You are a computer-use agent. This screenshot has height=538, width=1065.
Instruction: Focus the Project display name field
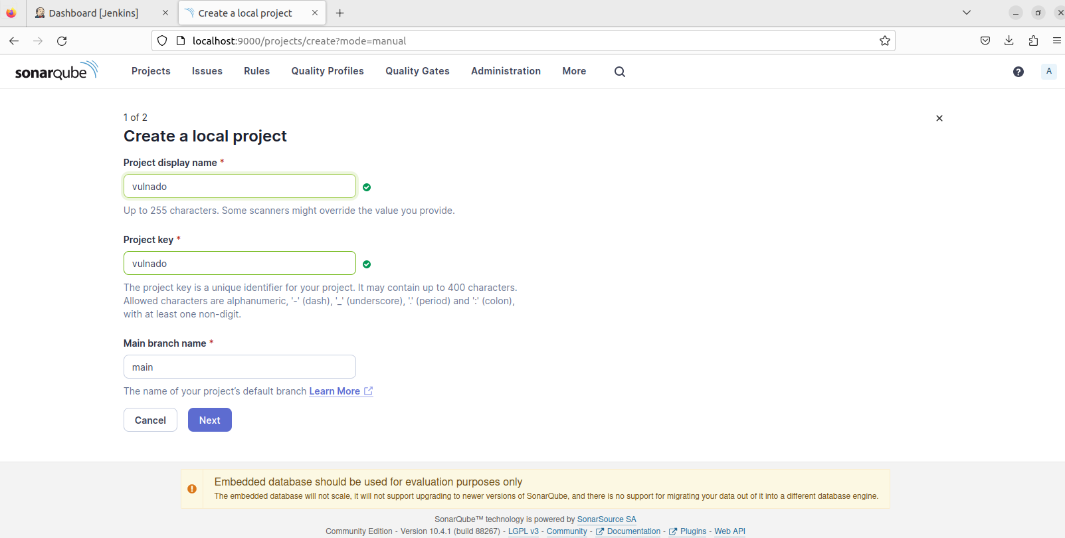[240, 186]
